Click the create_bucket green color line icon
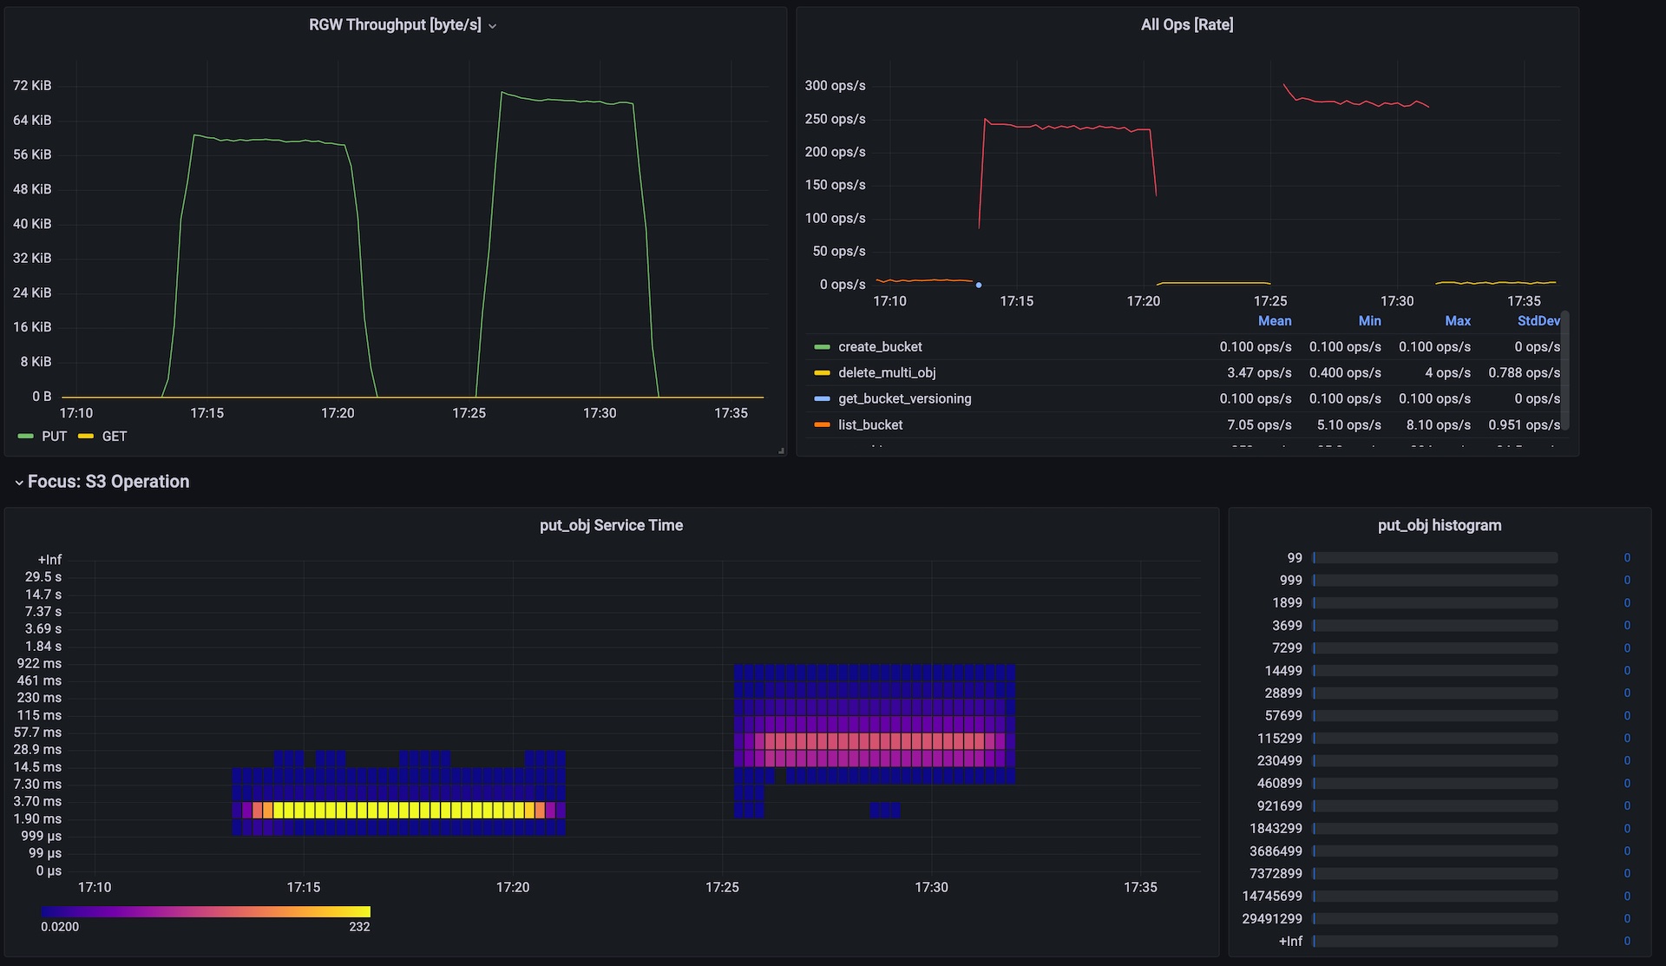The height and width of the screenshot is (966, 1666). (822, 347)
